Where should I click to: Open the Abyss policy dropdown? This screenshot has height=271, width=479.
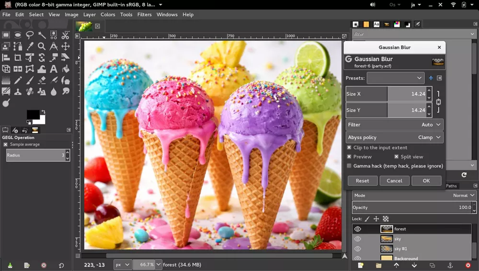(395, 137)
